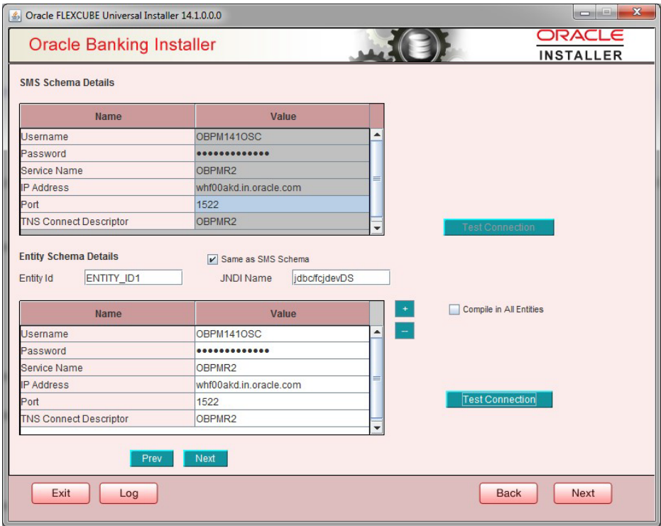Viewport: 661px width, 526px height.
Task: Click the SMS Schema Test Connection button
Action: (x=498, y=227)
